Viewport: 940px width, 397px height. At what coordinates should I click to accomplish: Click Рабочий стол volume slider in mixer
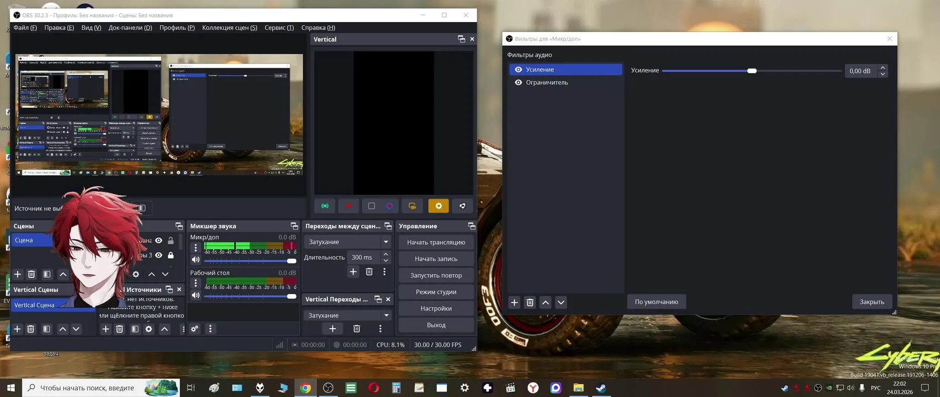pos(250,296)
